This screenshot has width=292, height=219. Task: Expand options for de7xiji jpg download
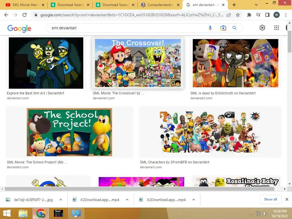(61, 200)
